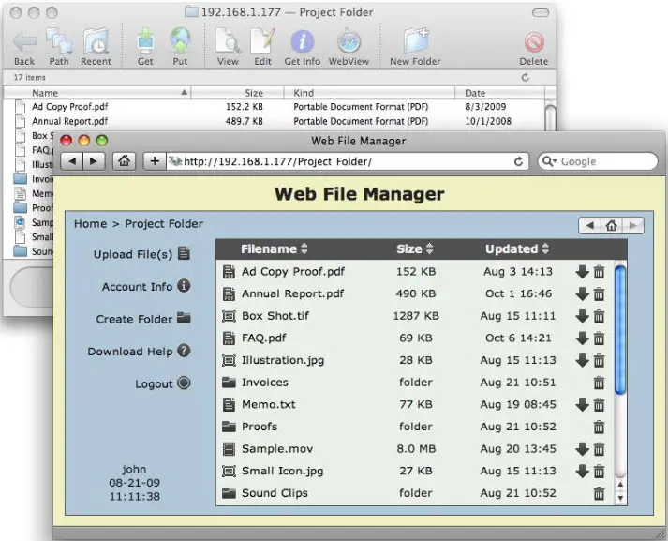Click the Size column header in FTP window
Screen dimensions: 668x541
tap(237, 93)
